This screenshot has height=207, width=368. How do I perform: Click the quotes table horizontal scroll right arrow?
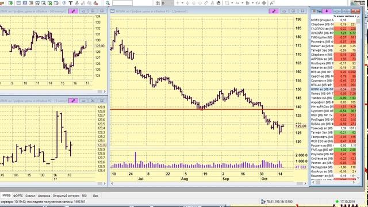354,182
